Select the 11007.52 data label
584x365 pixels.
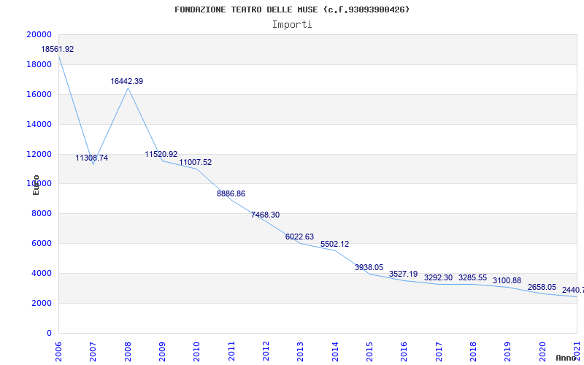click(x=195, y=162)
